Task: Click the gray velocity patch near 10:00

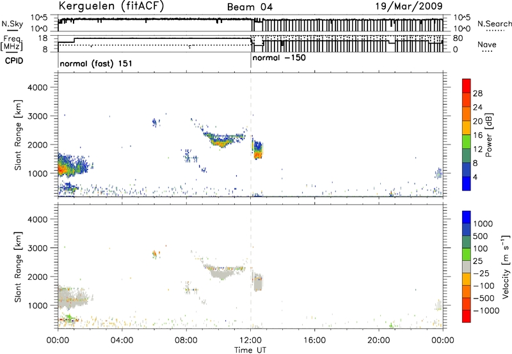Action: 222,272
